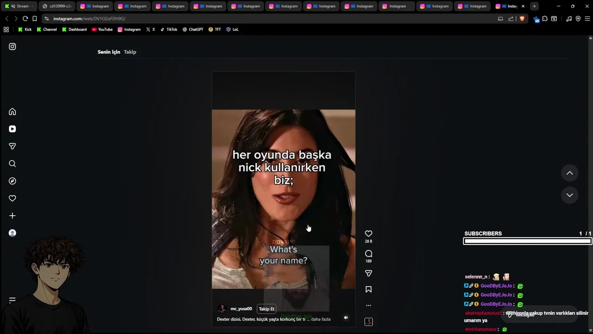Open the share page icon in address bar
The image size is (593, 334).
click(511, 19)
